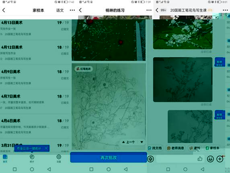
Task: Tap Android recent-apps square under 杨琳的练习 screen
Action: coord(91,169)
